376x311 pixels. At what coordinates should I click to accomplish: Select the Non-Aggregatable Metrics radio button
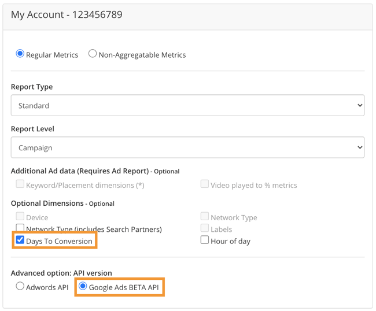pyautogui.click(x=93, y=54)
